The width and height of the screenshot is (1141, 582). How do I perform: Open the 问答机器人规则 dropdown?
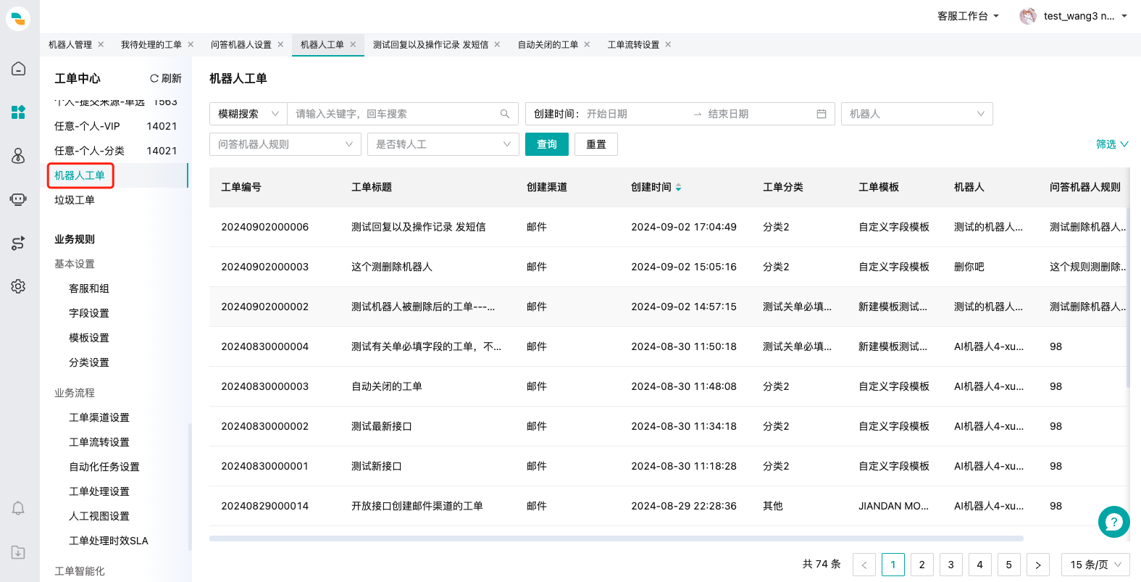(285, 144)
